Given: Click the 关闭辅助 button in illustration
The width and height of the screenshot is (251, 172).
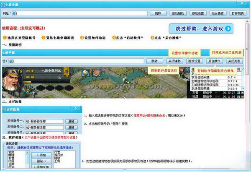Looking at the screenshot, I should click(x=174, y=61).
